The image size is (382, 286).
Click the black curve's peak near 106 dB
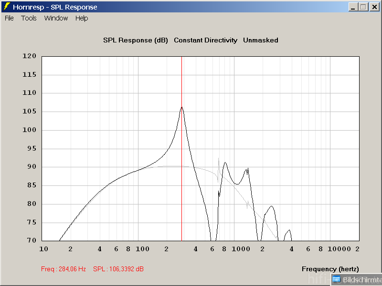(181, 107)
